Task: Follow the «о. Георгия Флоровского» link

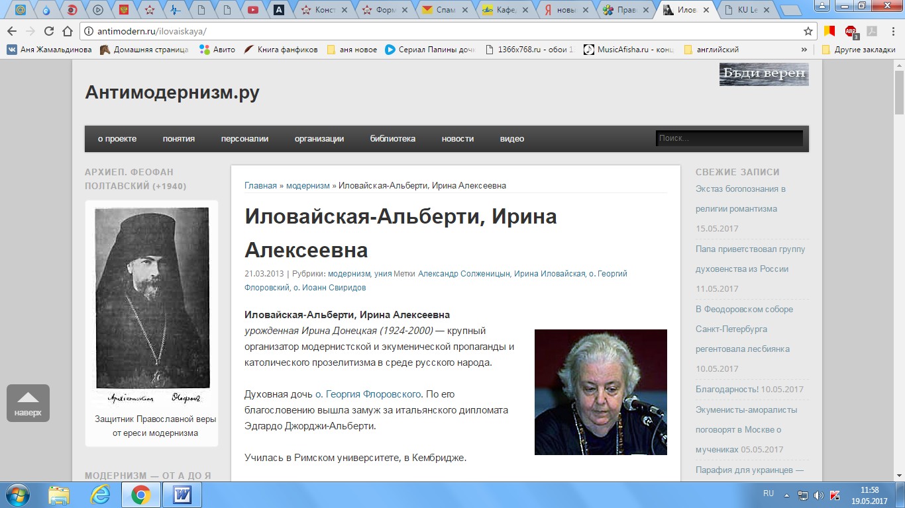Action: 368,394
